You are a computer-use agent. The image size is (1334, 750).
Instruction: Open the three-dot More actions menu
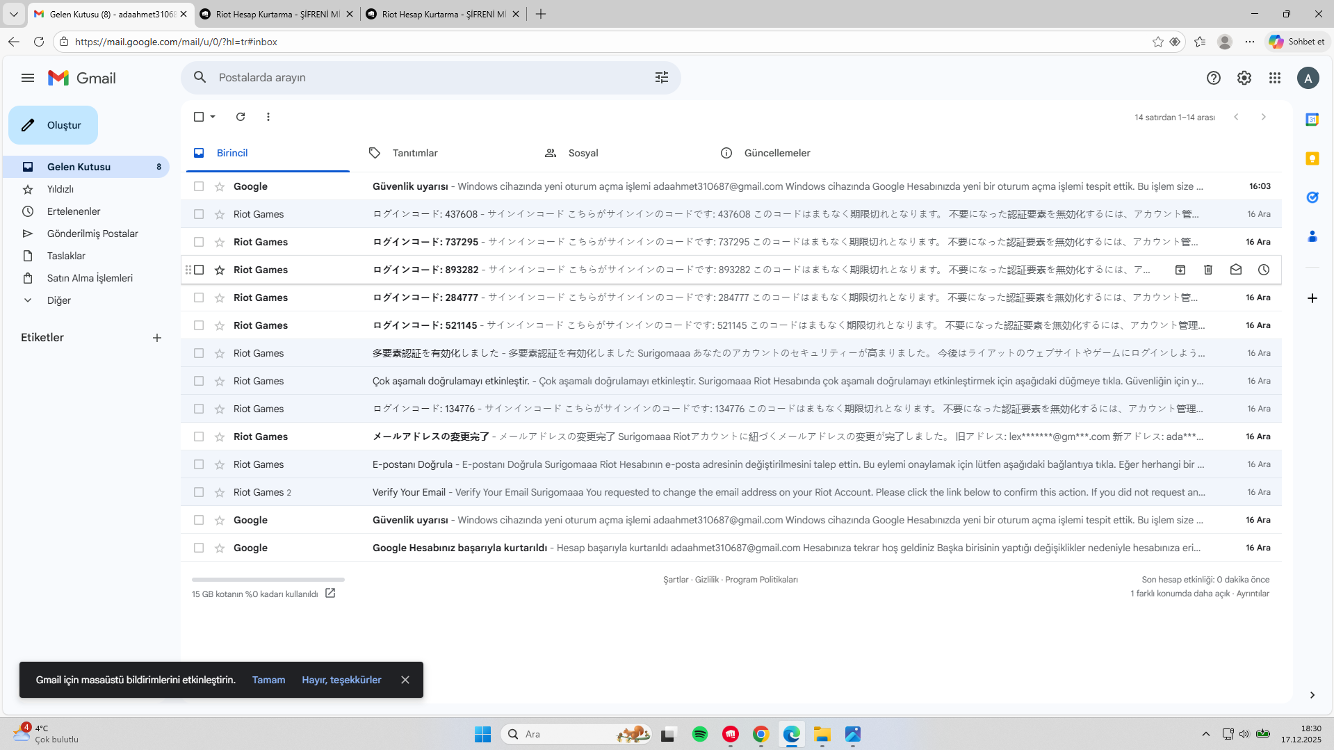[x=268, y=117]
